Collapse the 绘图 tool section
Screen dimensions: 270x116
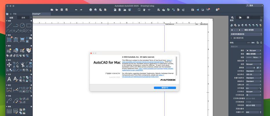pyautogui.click(x=7, y=21)
